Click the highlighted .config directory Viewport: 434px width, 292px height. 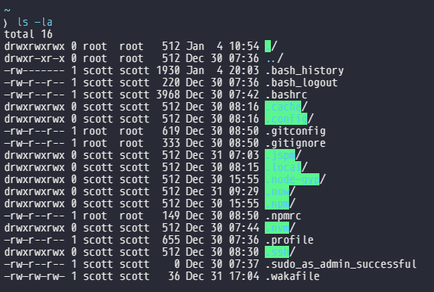point(286,119)
